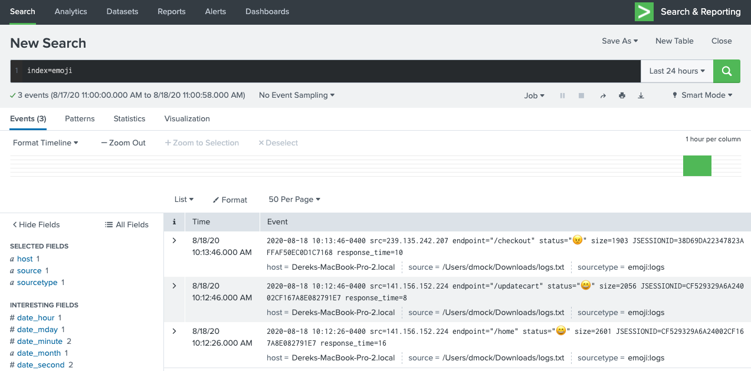Expand the 10:13:46 event row
The height and width of the screenshot is (371, 751).
click(x=174, y=240)
